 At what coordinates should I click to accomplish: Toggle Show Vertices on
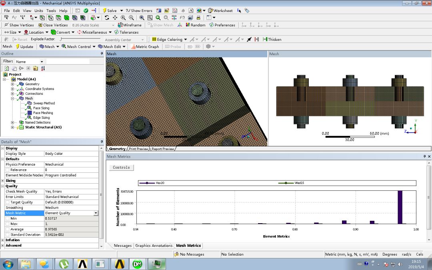click(x=19, y=25)
